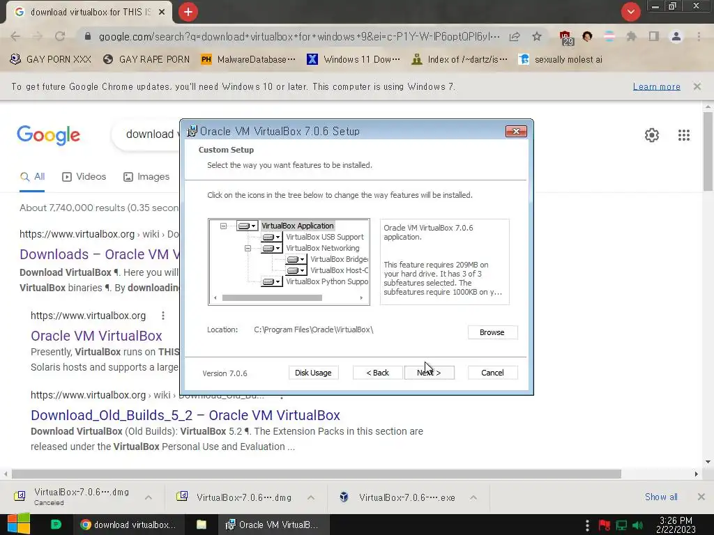Viewport: 714px width, 535px height.
Task: Reload the Chrome page
Action: tap(60, 36)
